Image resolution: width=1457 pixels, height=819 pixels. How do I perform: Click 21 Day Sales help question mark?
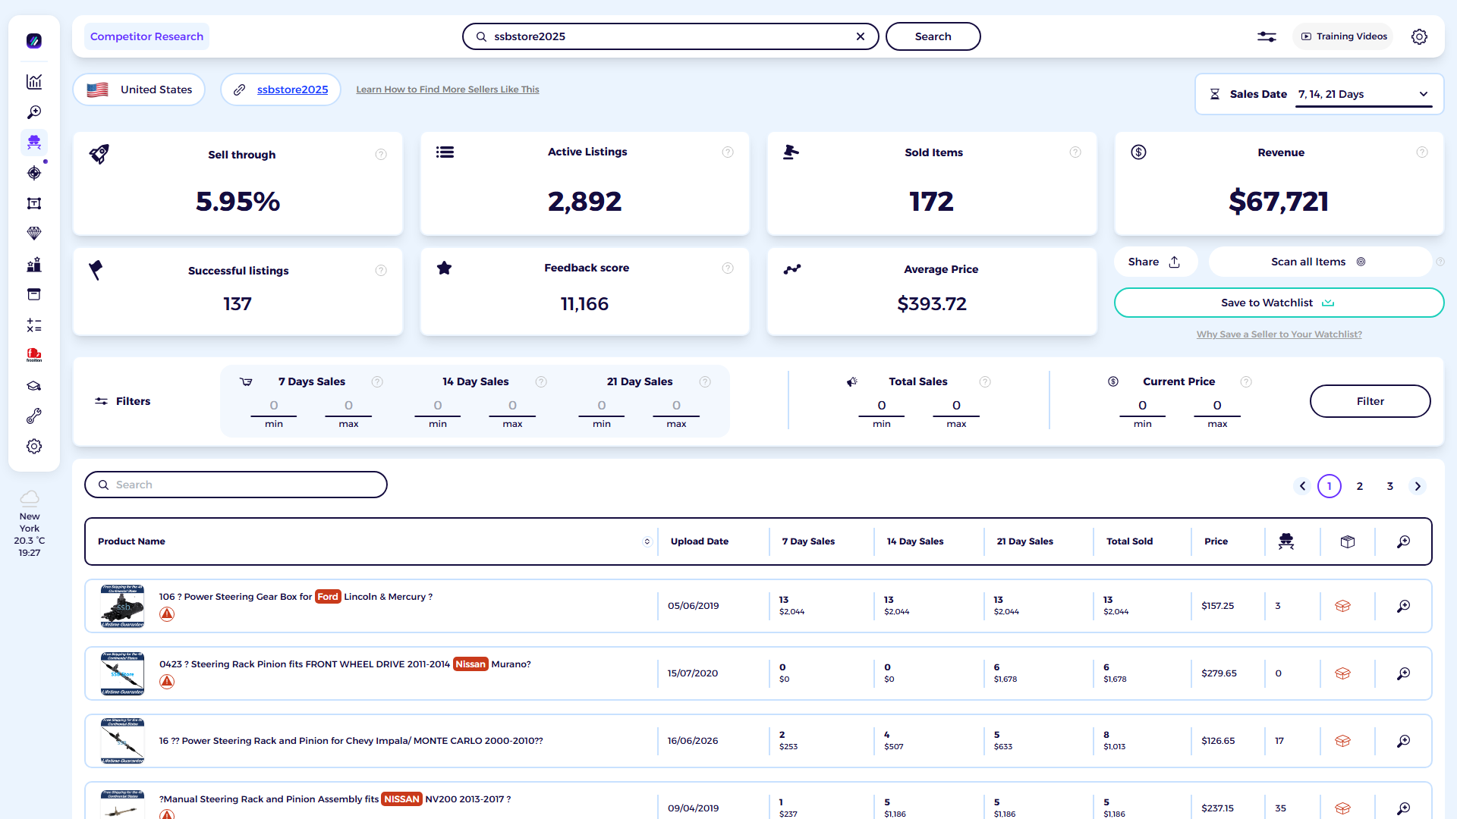pyautogui.click(x=705, y=381)
